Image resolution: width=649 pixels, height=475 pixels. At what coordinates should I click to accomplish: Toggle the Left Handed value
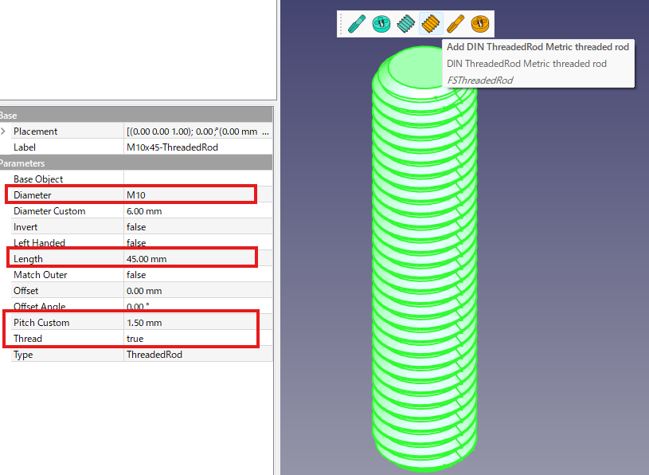point(199,243)
